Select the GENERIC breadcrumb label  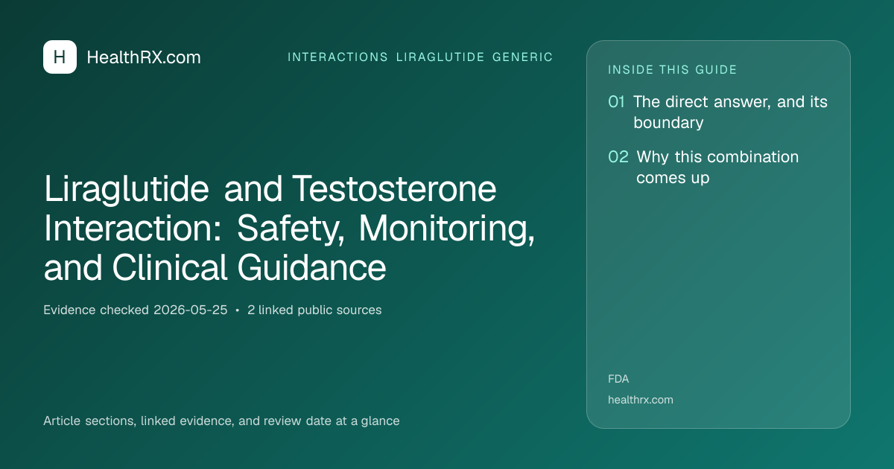[x=523, y=57]
